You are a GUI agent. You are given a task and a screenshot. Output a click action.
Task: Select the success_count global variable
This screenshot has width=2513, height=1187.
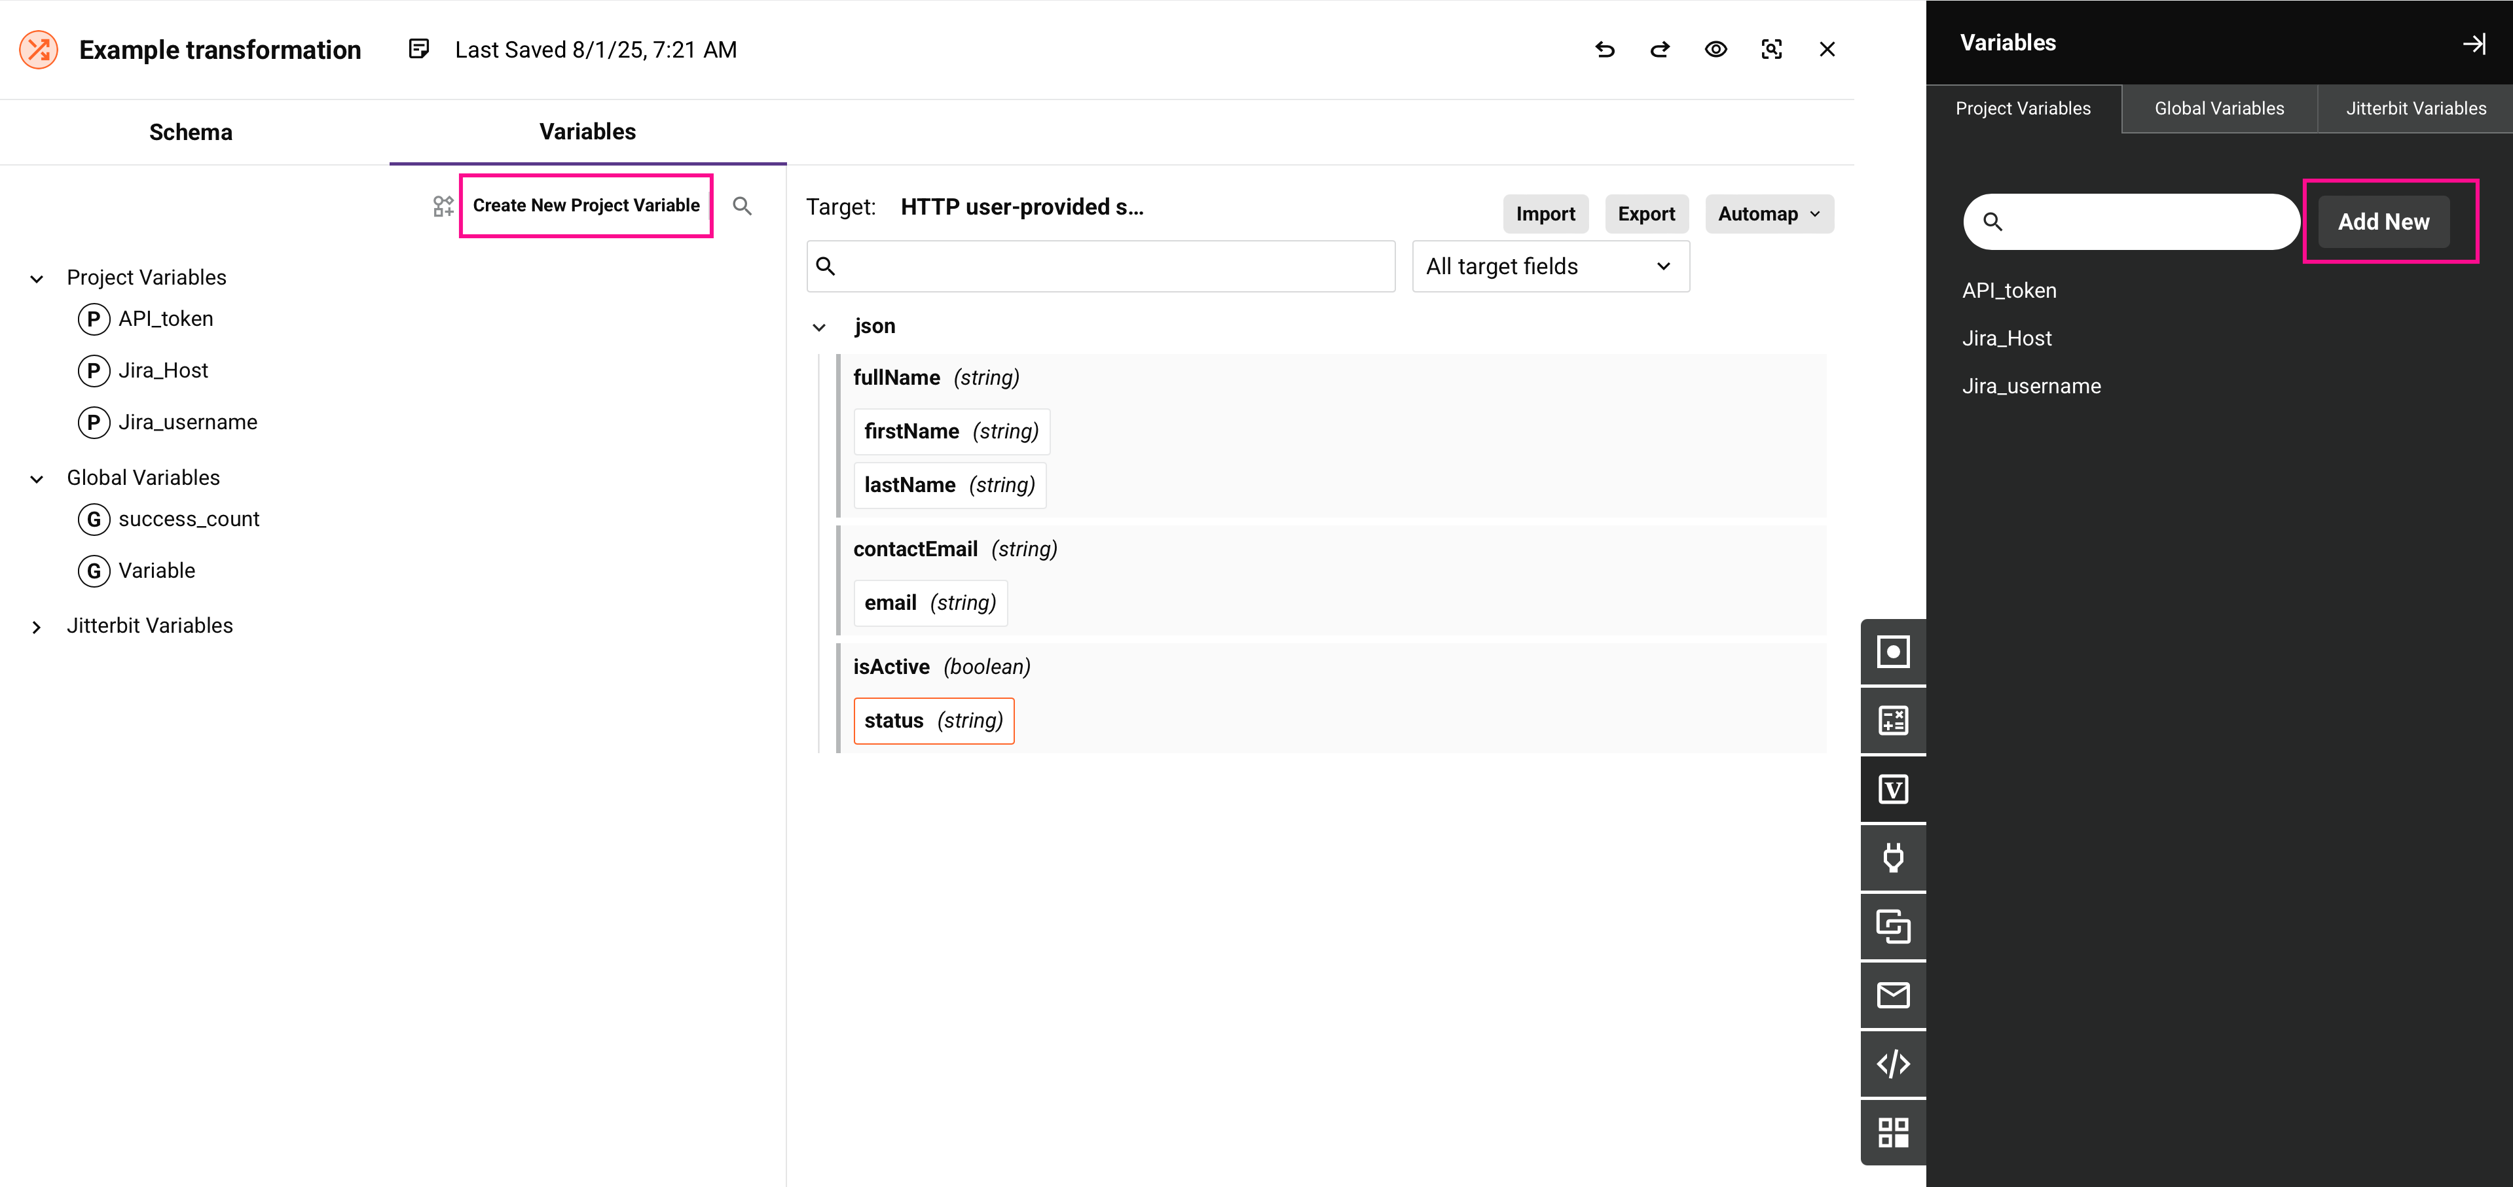point(189,520)
